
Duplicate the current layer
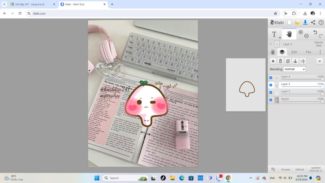288,61
